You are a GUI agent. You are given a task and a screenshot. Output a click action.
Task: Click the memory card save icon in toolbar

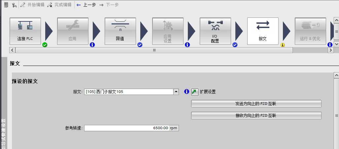click(6, 5)
